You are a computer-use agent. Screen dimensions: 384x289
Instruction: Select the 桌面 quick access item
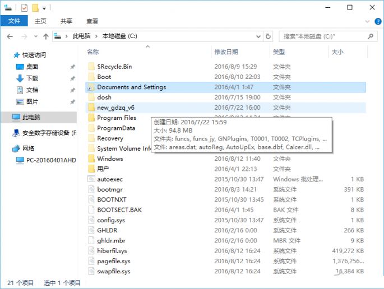pyautogui.click(x=32, y=67)
